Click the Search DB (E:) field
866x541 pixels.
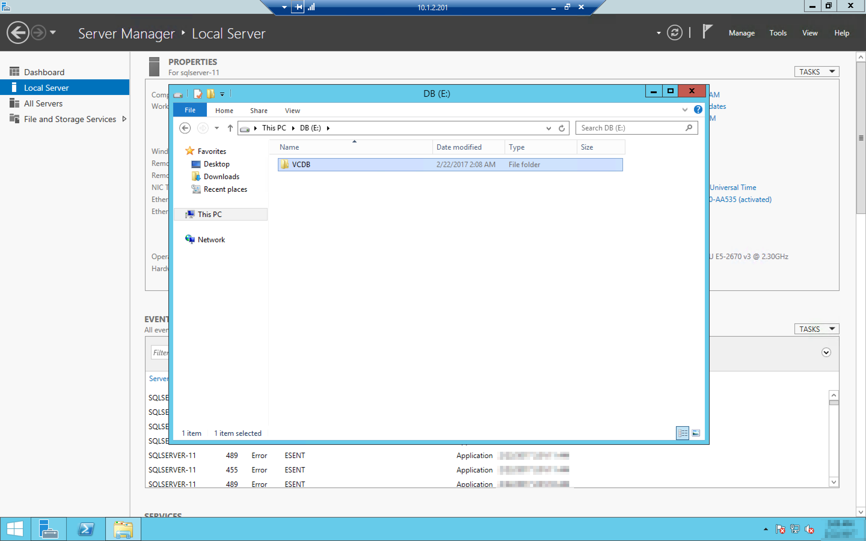pos(631,128)
